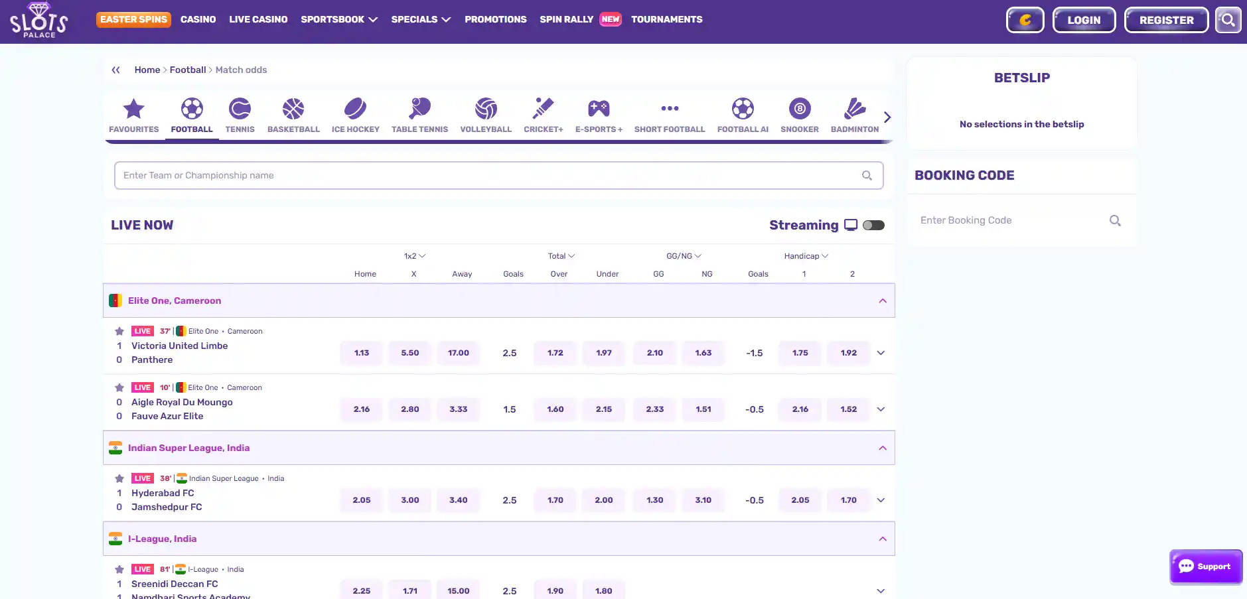Click the Register button
Image resolution: width=1247 pixels, height=599 pixels.
tap(1166, 20)
